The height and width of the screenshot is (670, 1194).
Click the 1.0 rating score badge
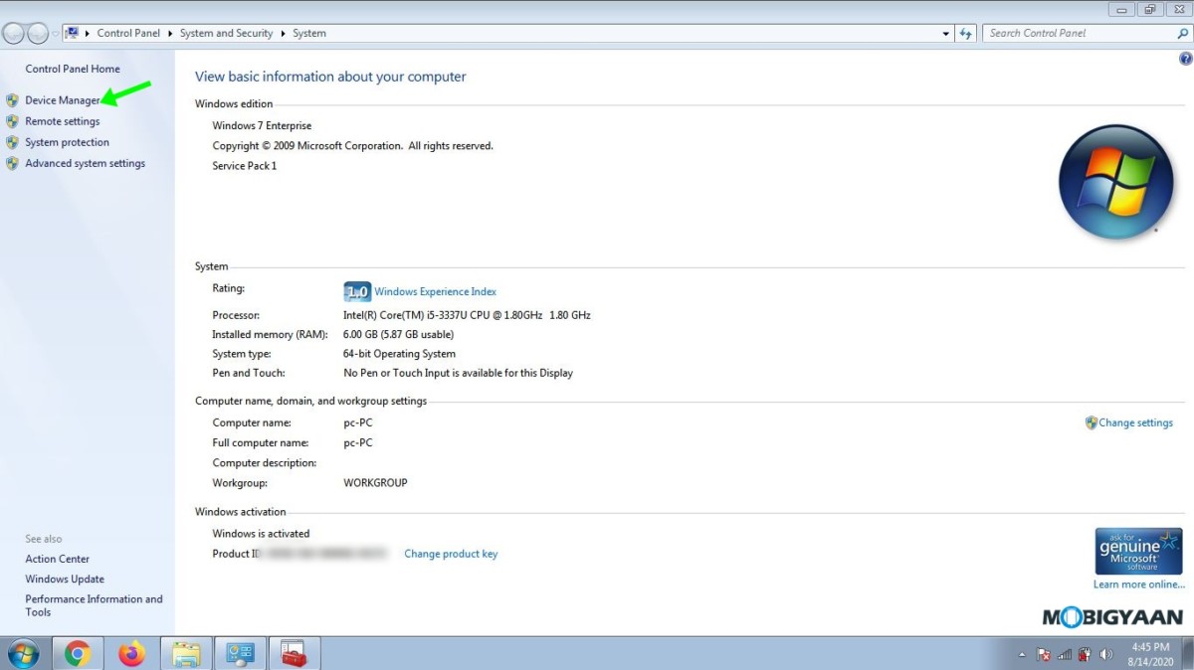click(x=357, y=291)
